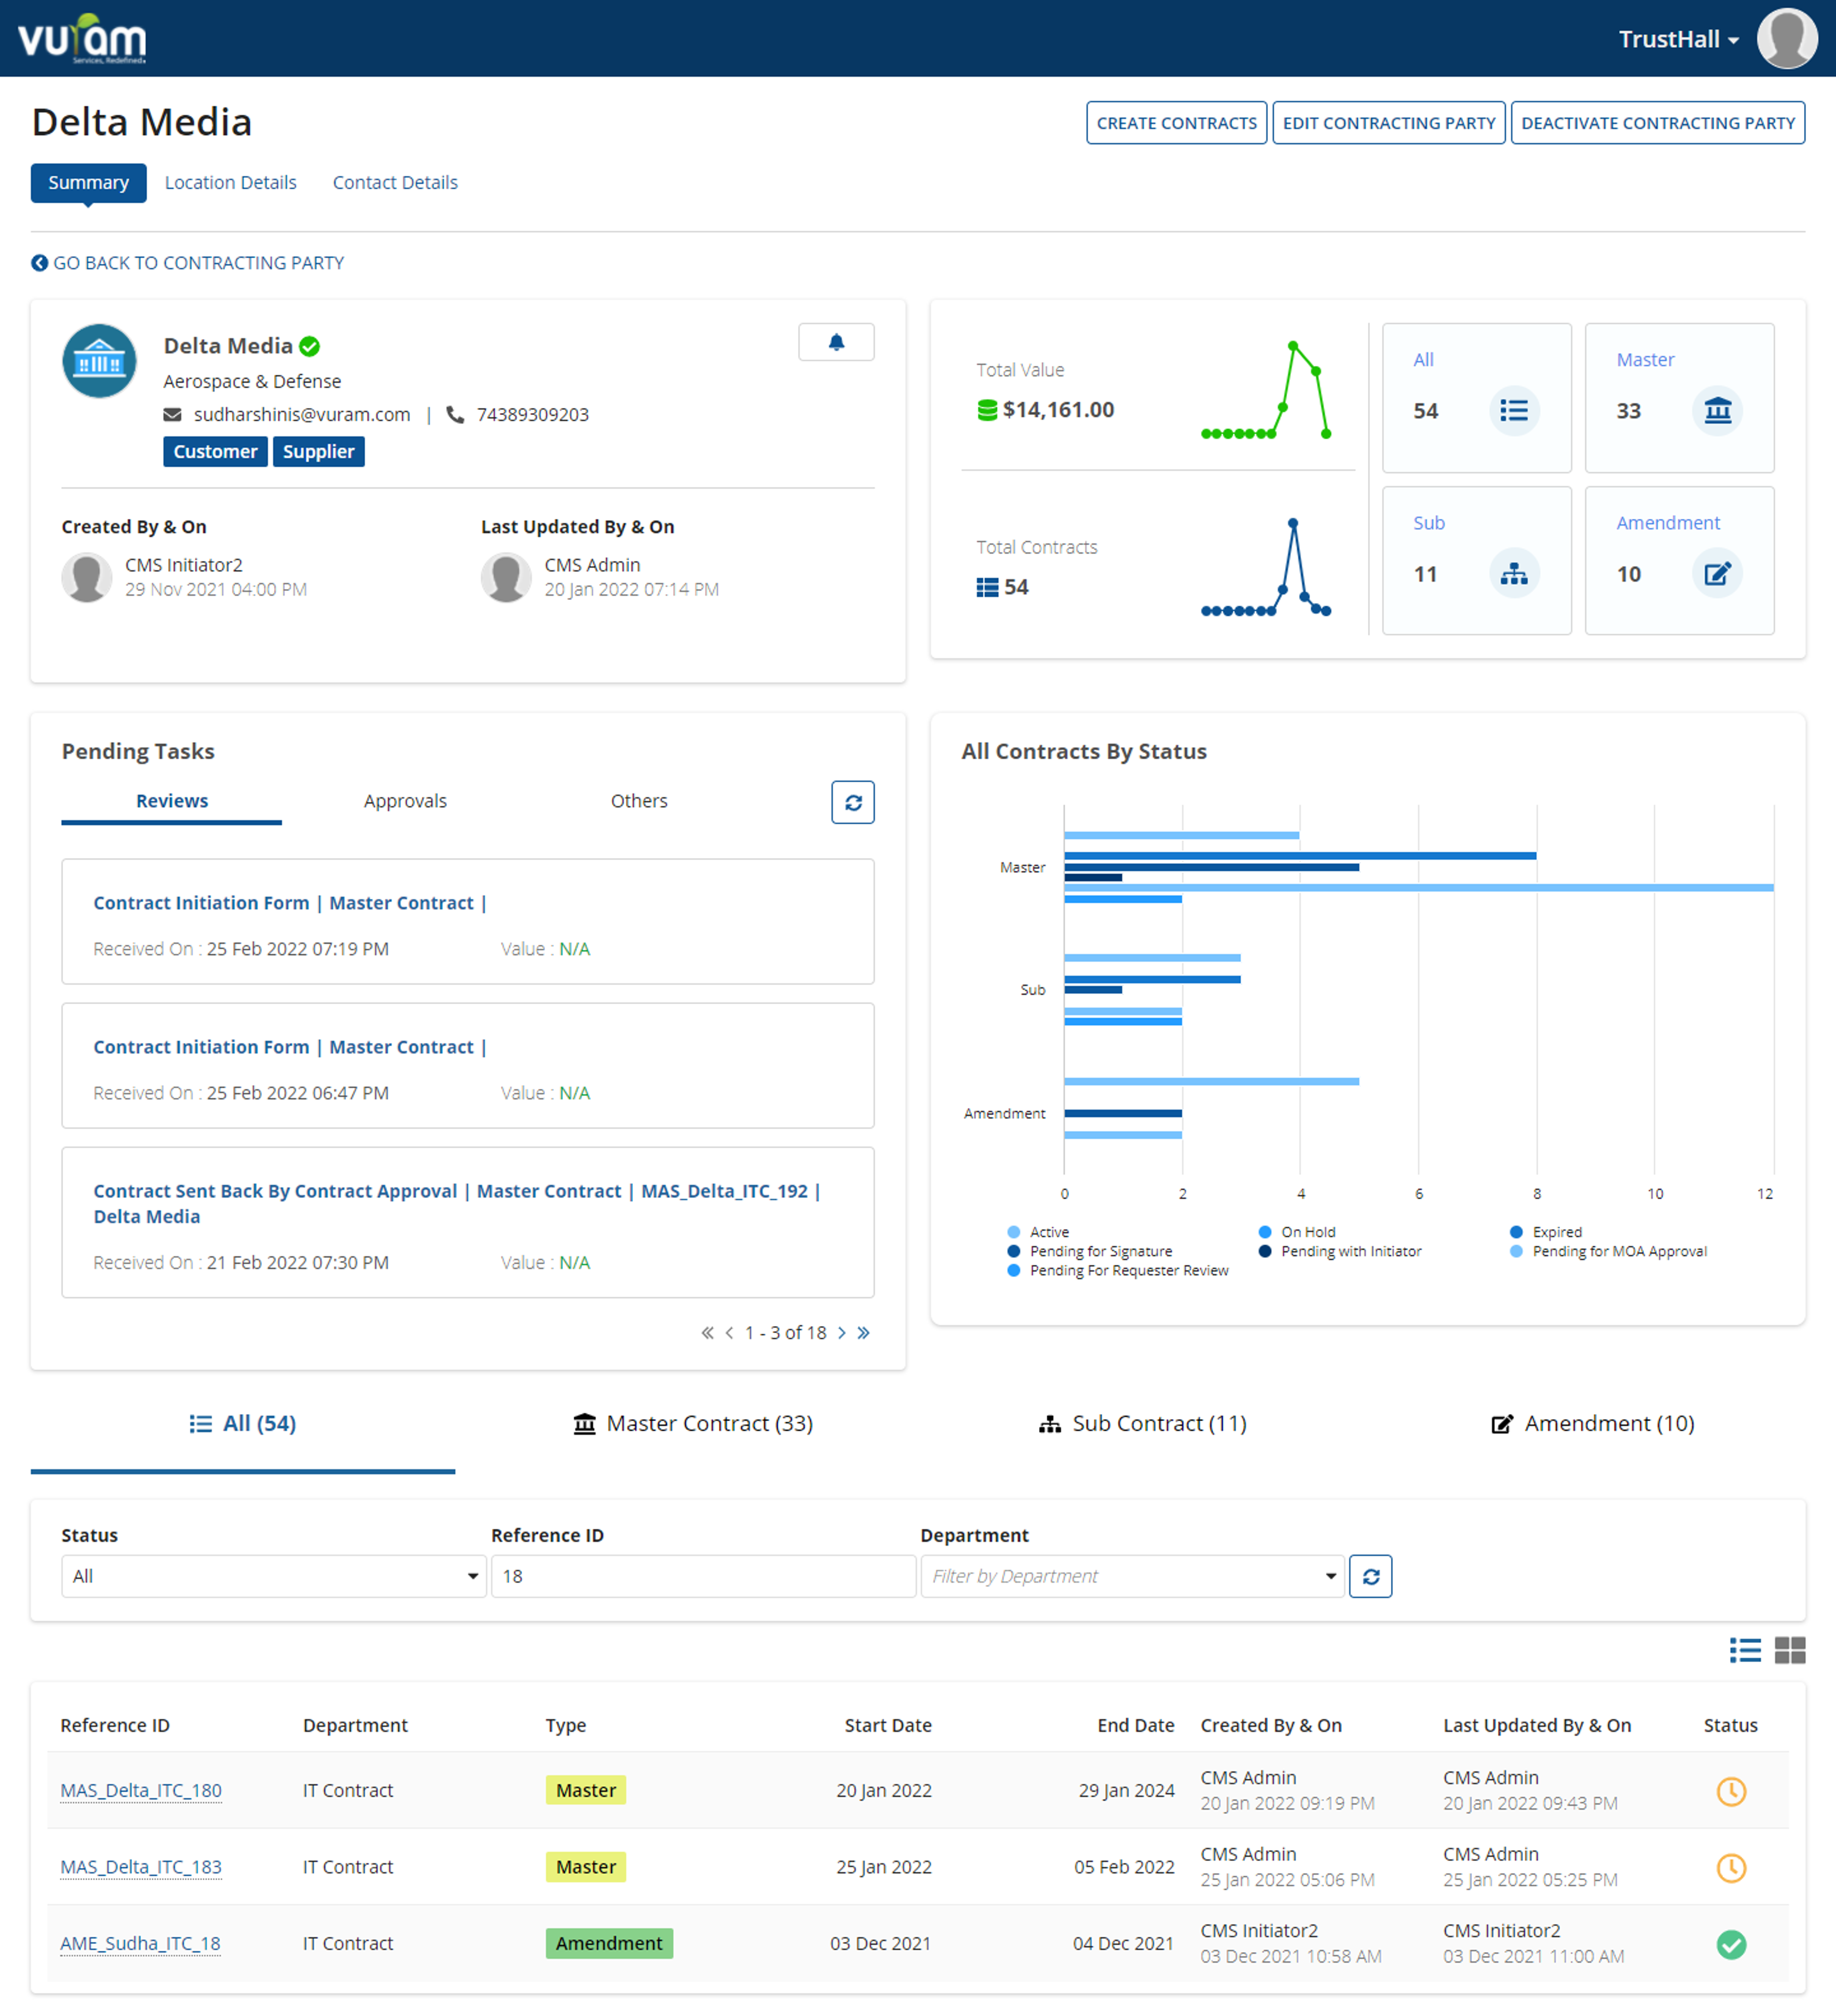This screenshot has width=1836, height=2016.
Task: Click Edit Contracting Party button
Action: (1389, 123)
